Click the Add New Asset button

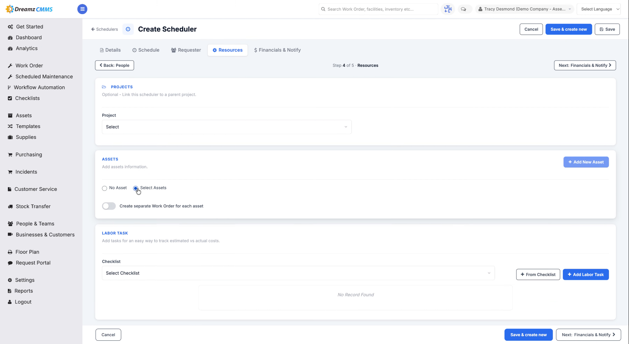(x=586, y=162)
